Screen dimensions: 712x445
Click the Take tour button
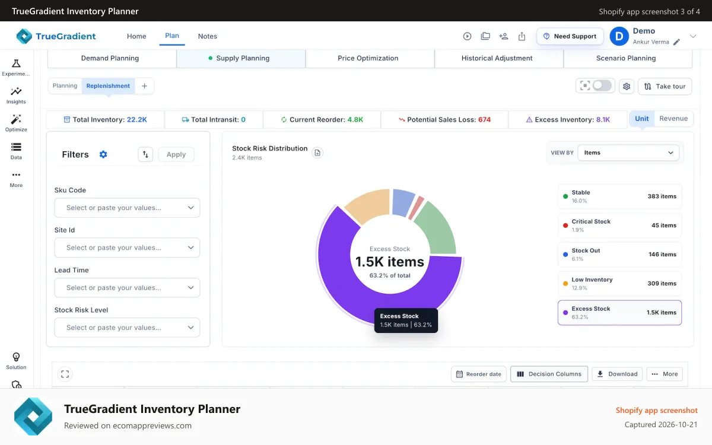[x=665, y=87]
